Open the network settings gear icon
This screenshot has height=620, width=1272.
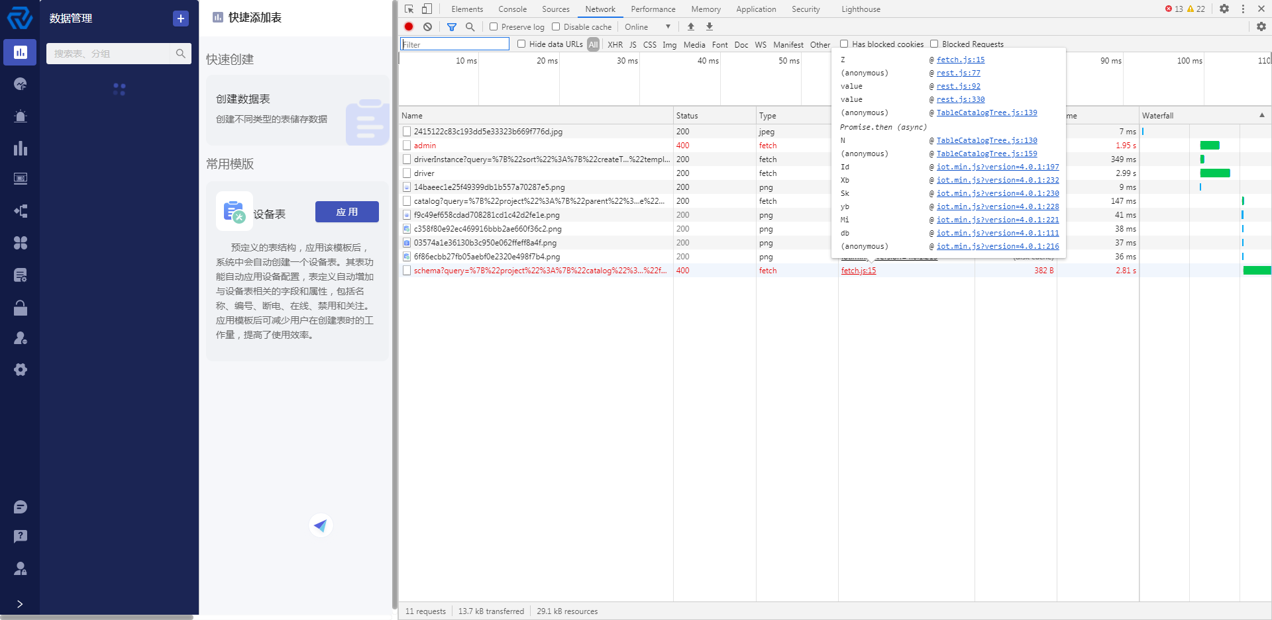point(1261,26)
